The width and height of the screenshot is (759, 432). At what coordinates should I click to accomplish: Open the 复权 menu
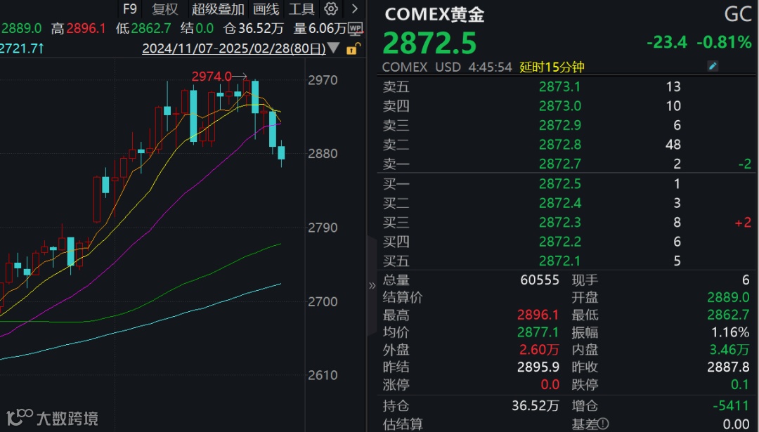[165, 8]
